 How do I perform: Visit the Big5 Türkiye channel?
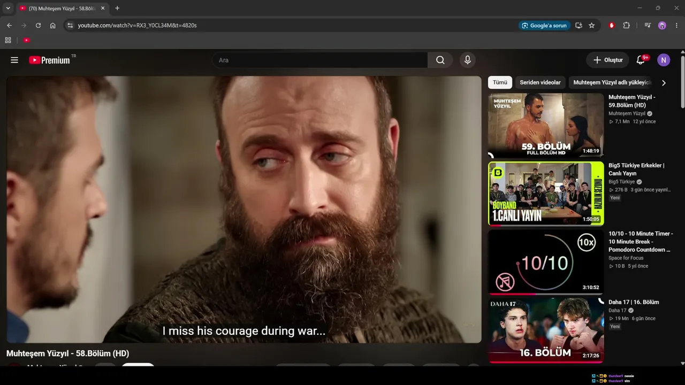[622, 182]
